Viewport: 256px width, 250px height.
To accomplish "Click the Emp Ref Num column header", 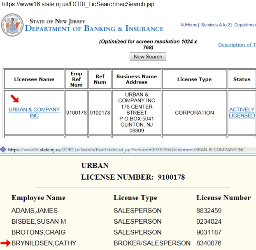I will [77, 79].
